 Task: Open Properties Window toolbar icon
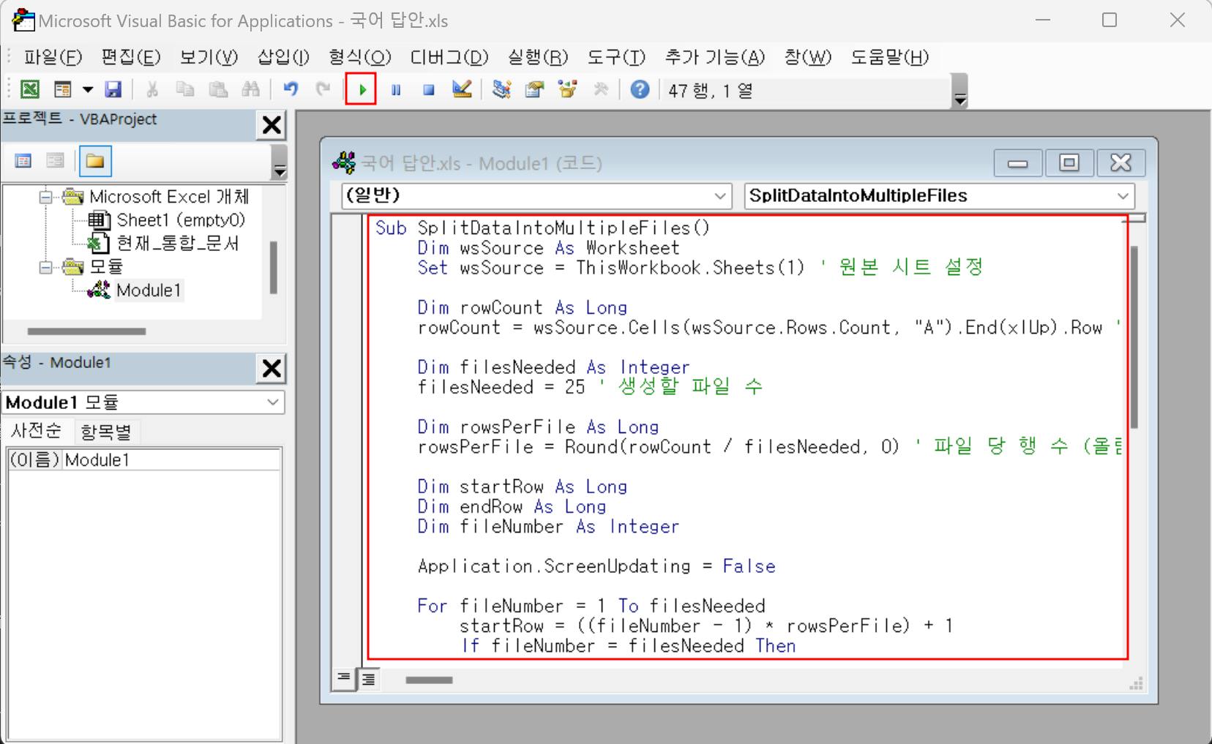(x=534, y=90)
